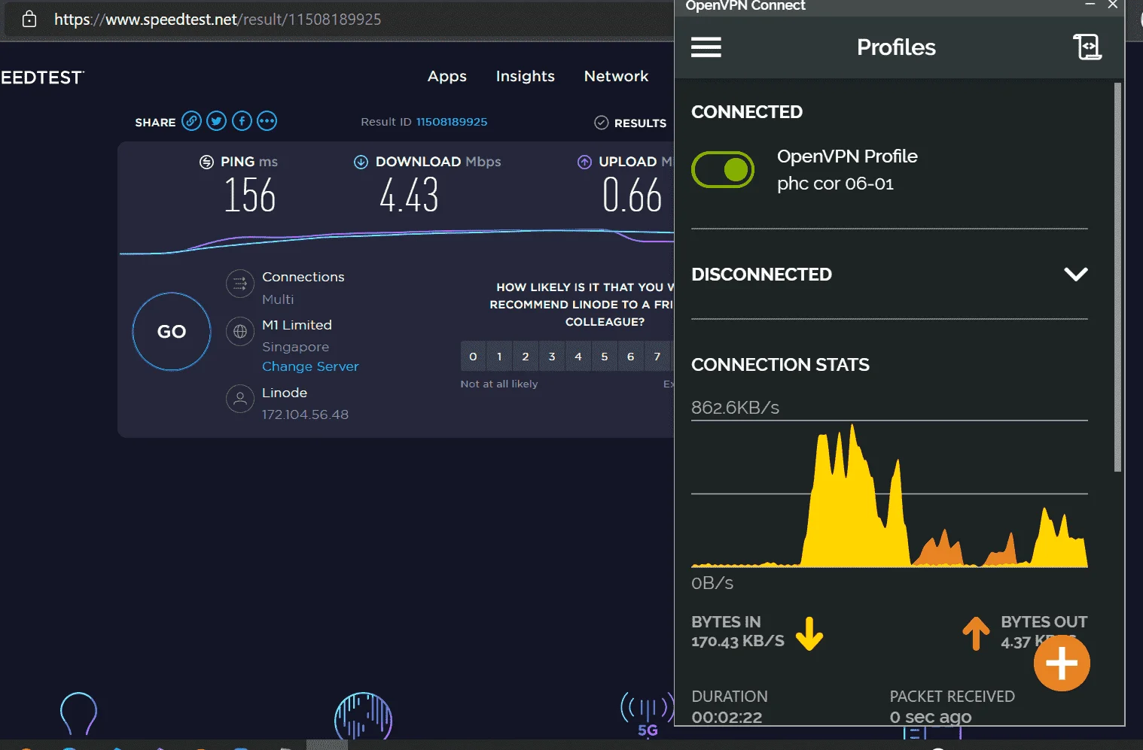Open more share options (three dots icon)
Viewport: 1143px width, 750px height.
267,121
